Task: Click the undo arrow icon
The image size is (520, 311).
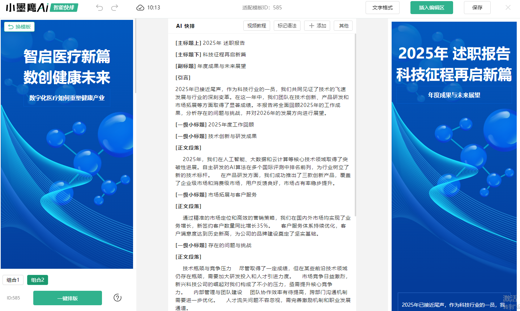Action: coord(99,8)
